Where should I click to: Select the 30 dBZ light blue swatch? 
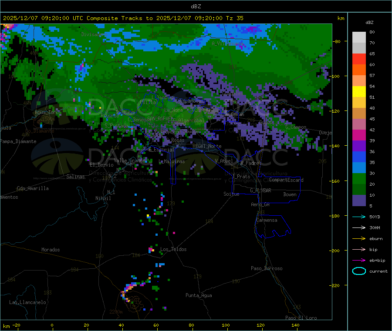359,168
